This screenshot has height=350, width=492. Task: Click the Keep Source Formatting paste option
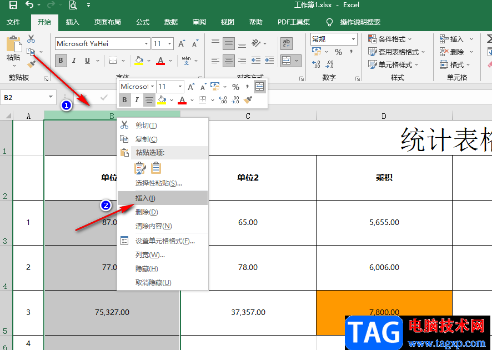(140, 168)
